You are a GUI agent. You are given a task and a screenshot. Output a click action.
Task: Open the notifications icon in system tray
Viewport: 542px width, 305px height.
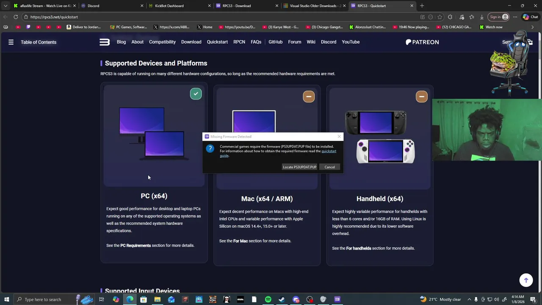click(534, 299)
